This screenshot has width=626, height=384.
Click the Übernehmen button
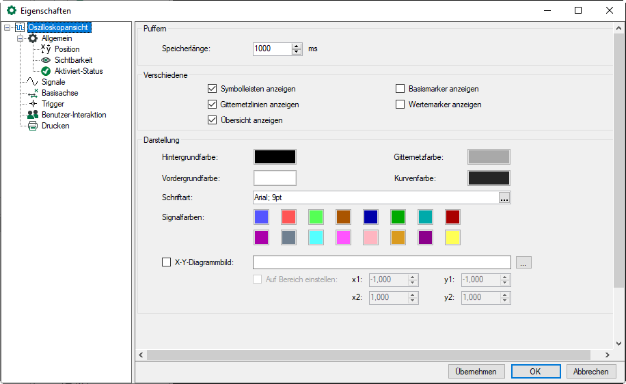click(x=476, y=371)
